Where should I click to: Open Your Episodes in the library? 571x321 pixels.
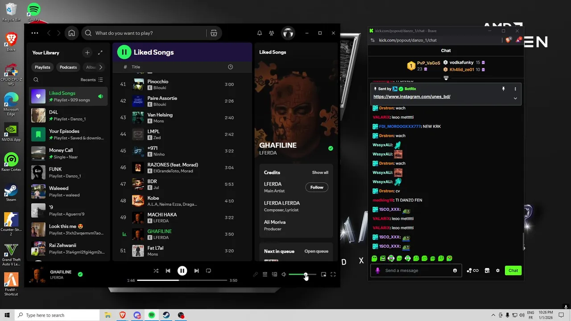point(68,134)
